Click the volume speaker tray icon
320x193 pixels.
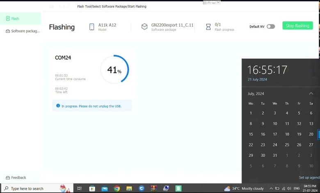pos(289,188)
